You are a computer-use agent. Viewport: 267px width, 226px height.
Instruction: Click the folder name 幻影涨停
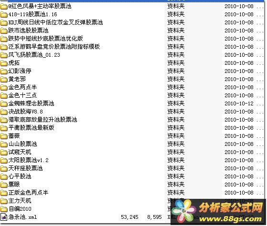tap(20, 71)
